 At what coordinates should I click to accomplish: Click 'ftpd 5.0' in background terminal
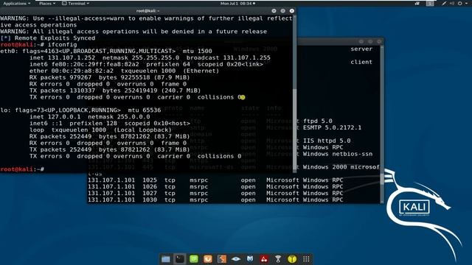tap(318, 121)
